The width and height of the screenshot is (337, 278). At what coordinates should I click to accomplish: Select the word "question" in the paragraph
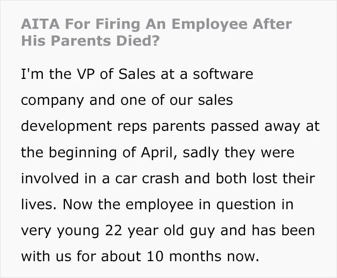pyautogui.click(x=246, y=205)
